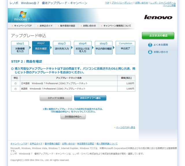Click the アップグレード申込 page title
The image size is (185, 166).
point(28,35)
